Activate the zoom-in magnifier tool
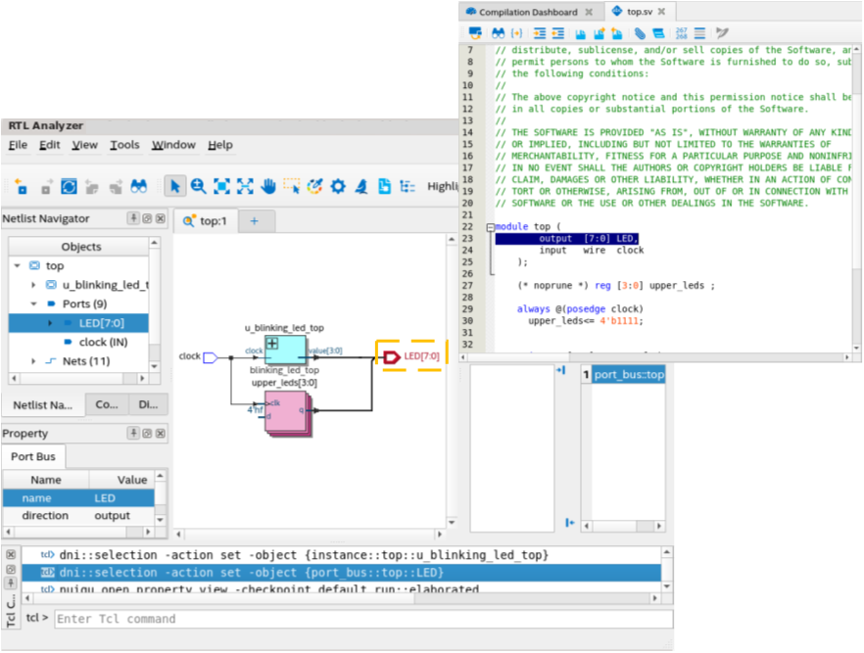 pyautogui.click(x=199, y=186)
